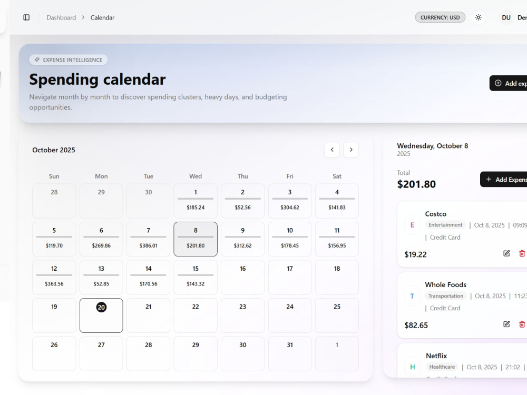
Task: Click the Transportation tag on Whole Foods
Action: pyautogui.click(x=446, y=295)
